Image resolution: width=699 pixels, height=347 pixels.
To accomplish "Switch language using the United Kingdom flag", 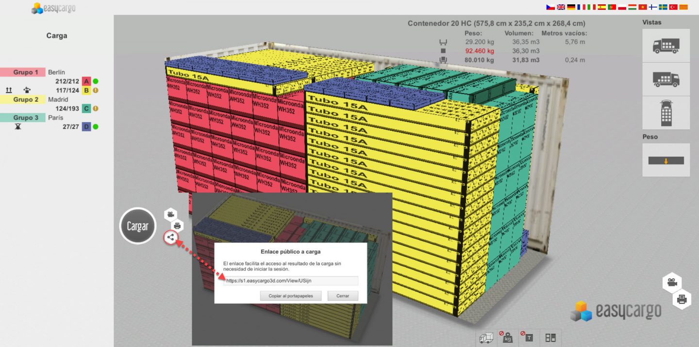I will coord(561,7).
